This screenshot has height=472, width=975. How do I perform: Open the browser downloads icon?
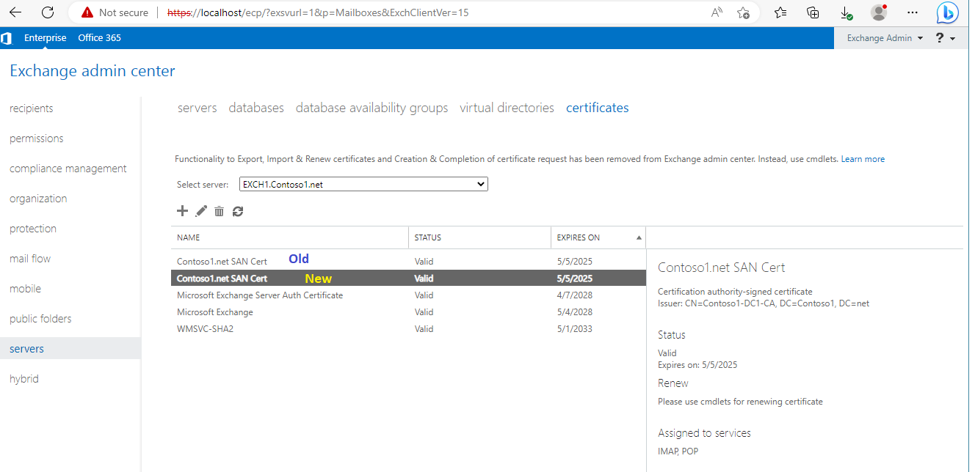pos(846,12)
